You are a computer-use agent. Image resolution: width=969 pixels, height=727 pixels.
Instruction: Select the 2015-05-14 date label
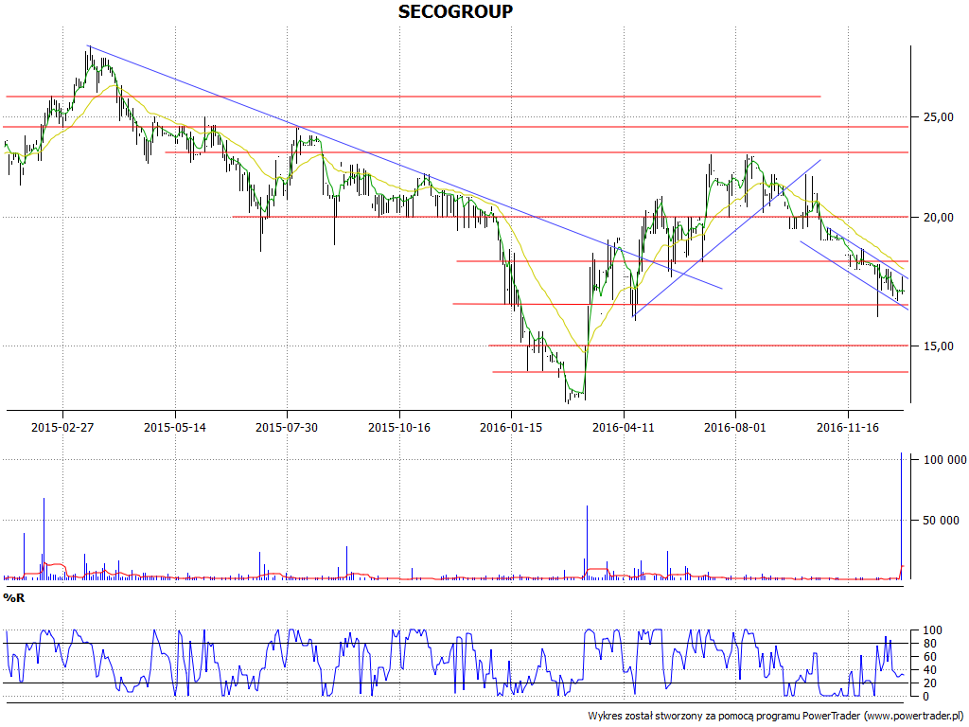175,427
